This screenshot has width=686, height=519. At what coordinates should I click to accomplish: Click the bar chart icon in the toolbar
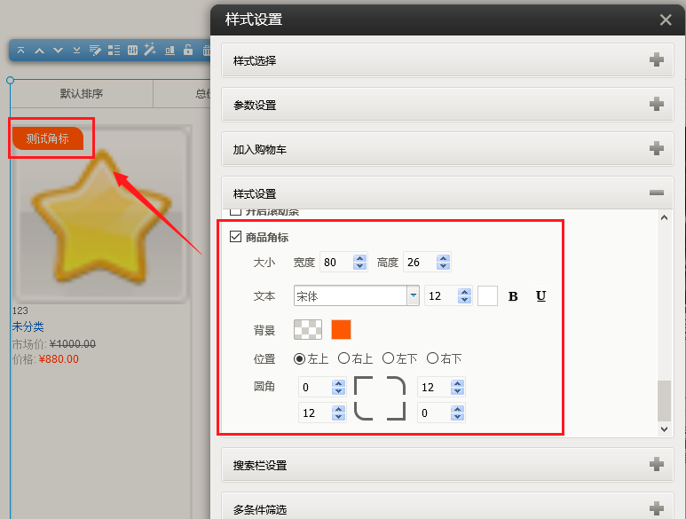170,51
